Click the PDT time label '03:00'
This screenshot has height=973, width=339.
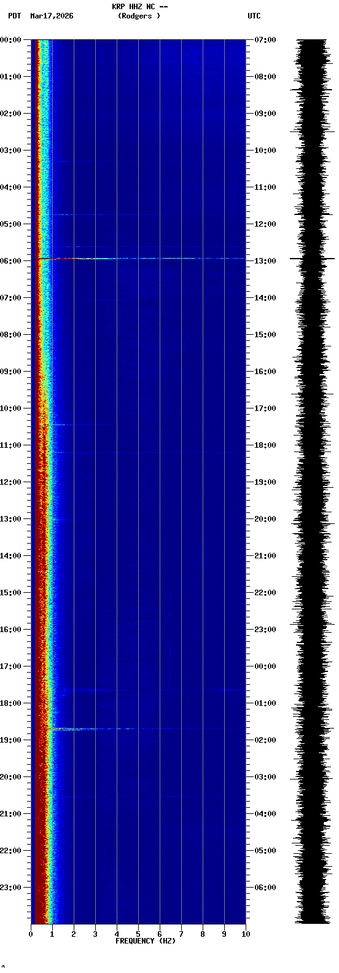[x=10, y=150]
